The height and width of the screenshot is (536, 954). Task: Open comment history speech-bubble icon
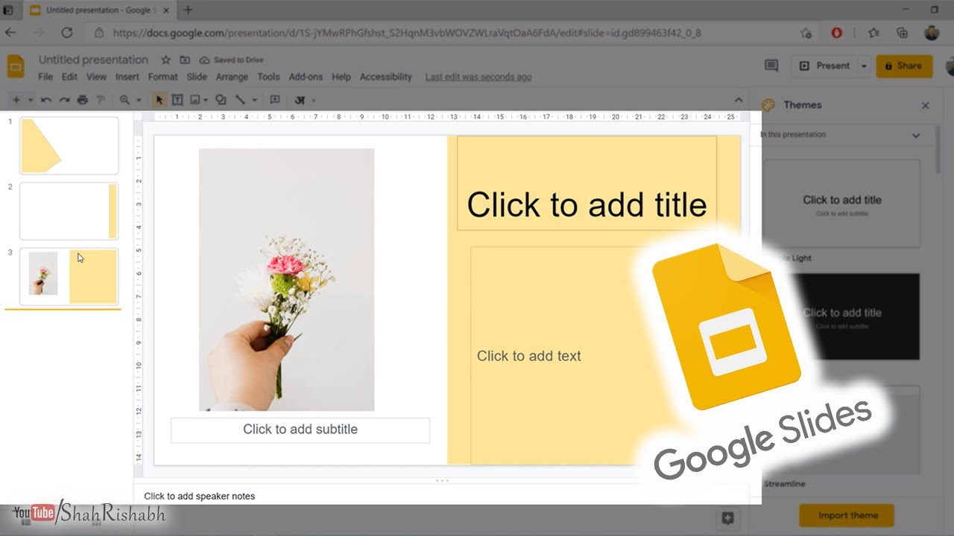[x=771, y=66]
